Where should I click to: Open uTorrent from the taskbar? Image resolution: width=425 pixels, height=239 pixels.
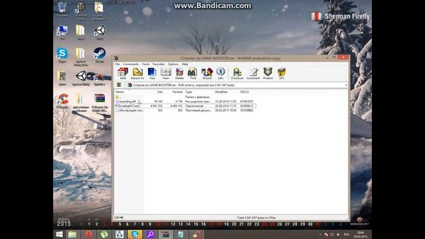104,234
